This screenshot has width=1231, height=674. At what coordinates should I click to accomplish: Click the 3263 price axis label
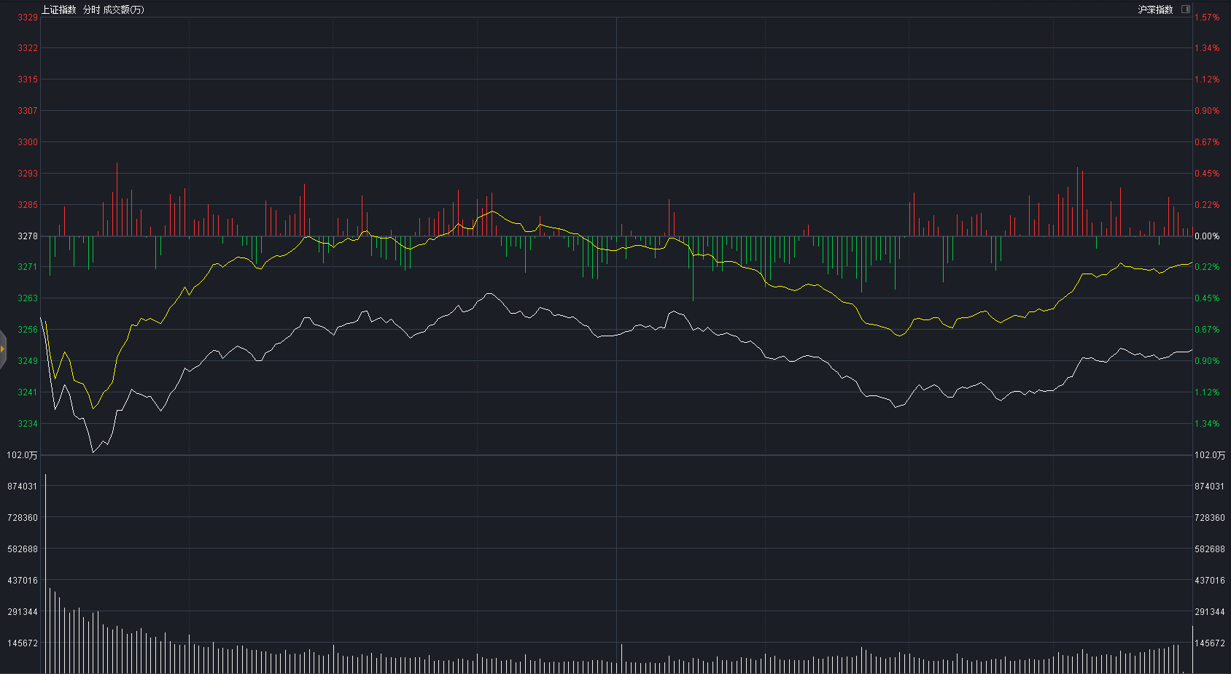(28, 298)
